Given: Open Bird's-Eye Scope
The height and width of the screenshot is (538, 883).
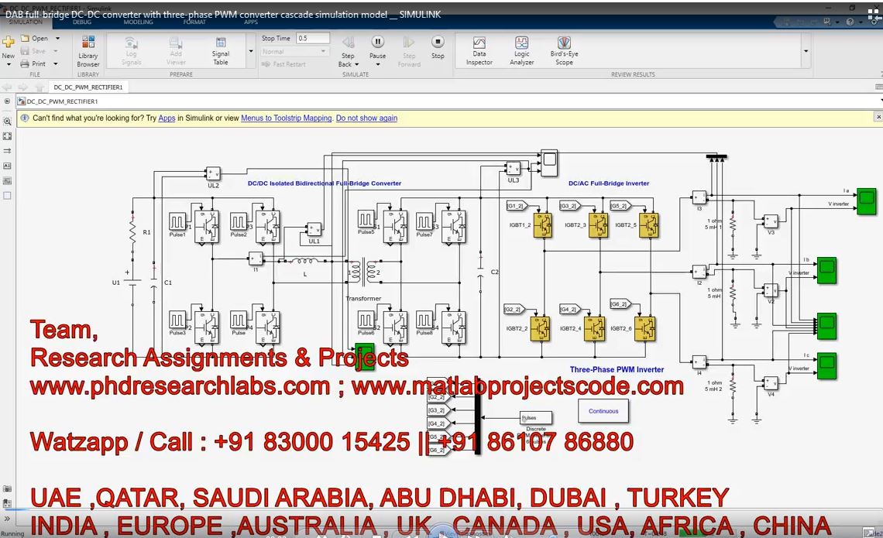Looking at the screenshot, I should [564, 51].
